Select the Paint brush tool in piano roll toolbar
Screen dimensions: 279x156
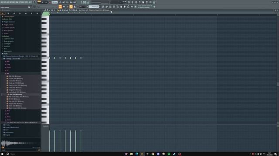pyautogui.click(x=60, y=10)
